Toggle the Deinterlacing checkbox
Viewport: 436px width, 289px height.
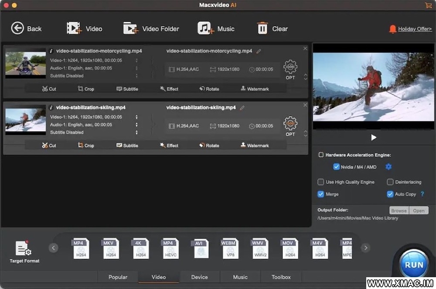point(390,182)
